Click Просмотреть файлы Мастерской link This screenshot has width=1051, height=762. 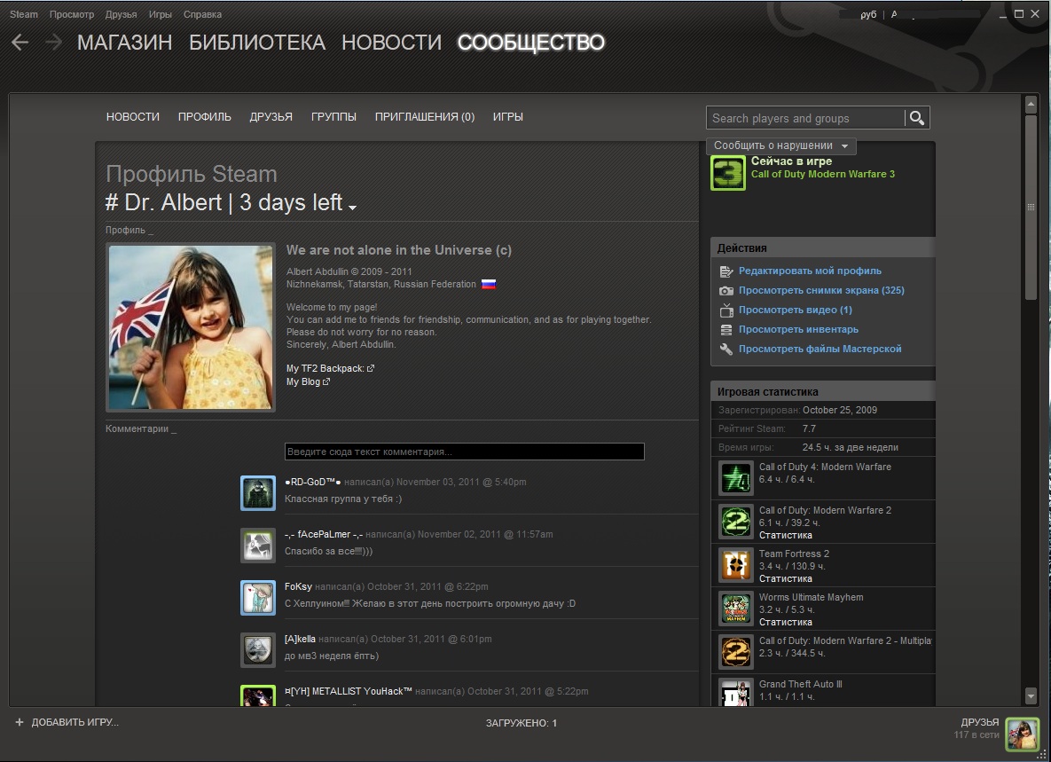[820, 349]
